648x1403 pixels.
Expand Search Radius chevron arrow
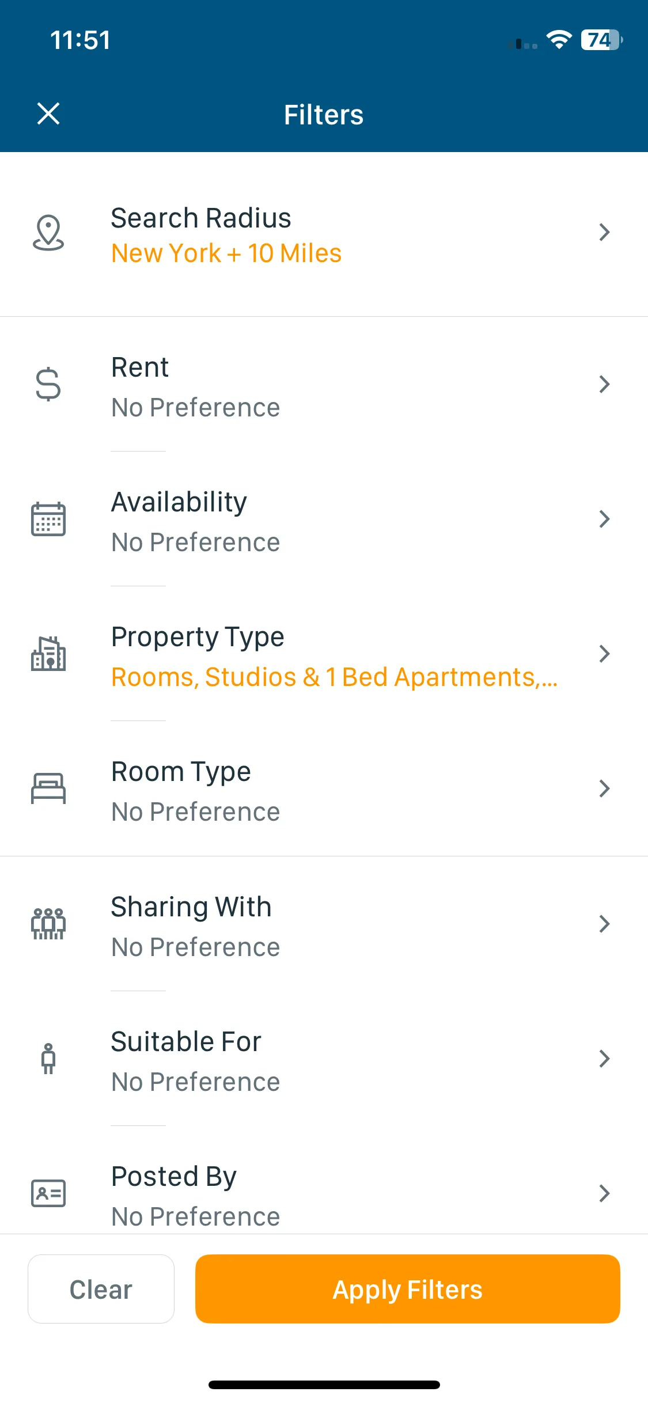[x=604, y=232]
